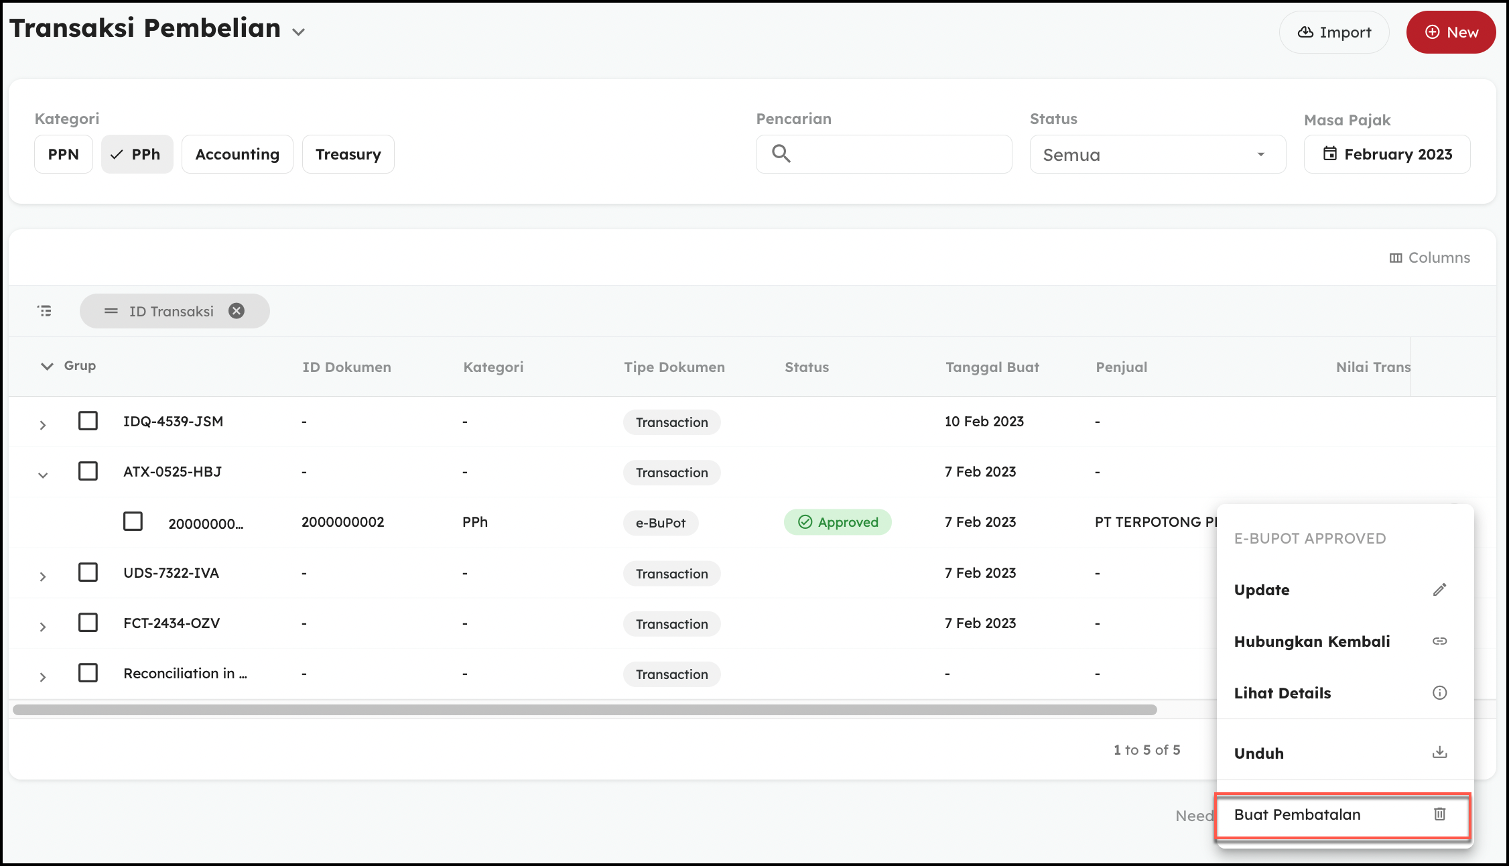The width and height of the screenshot is (1509, 866).
Task: Check the FCT-2434-OZV row checkbox
Action: [88, 623]
